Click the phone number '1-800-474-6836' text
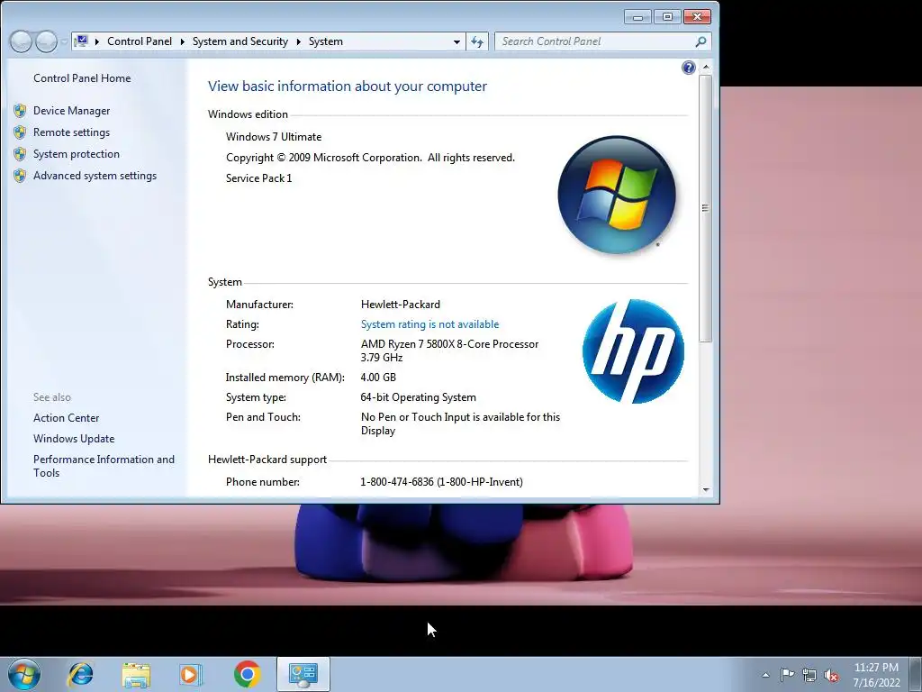 397,482
